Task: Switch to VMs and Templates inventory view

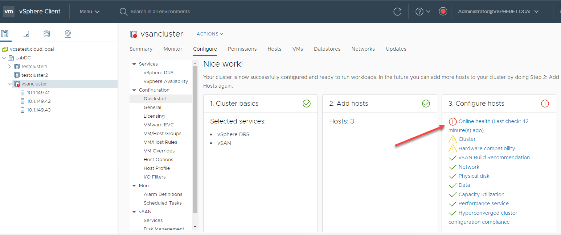Action: coord(26,34)
